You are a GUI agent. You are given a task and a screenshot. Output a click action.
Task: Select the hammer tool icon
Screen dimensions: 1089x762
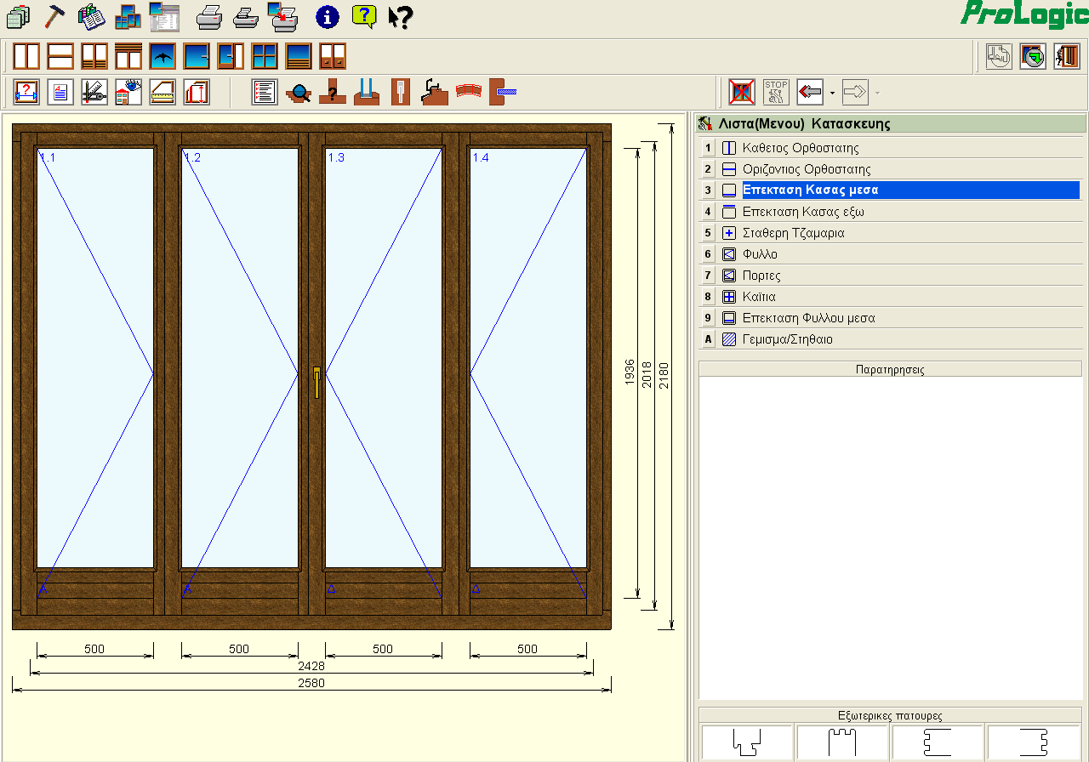coord(54,16)
